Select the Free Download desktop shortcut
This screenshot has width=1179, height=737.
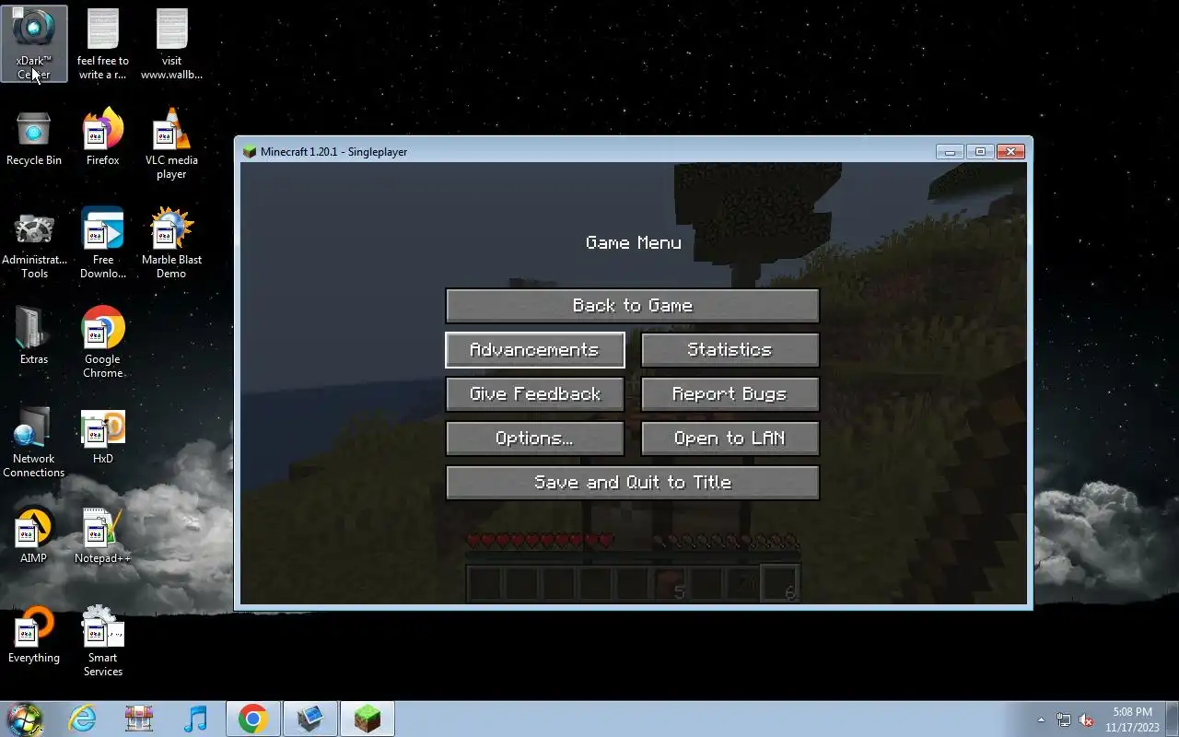(103, 243)
